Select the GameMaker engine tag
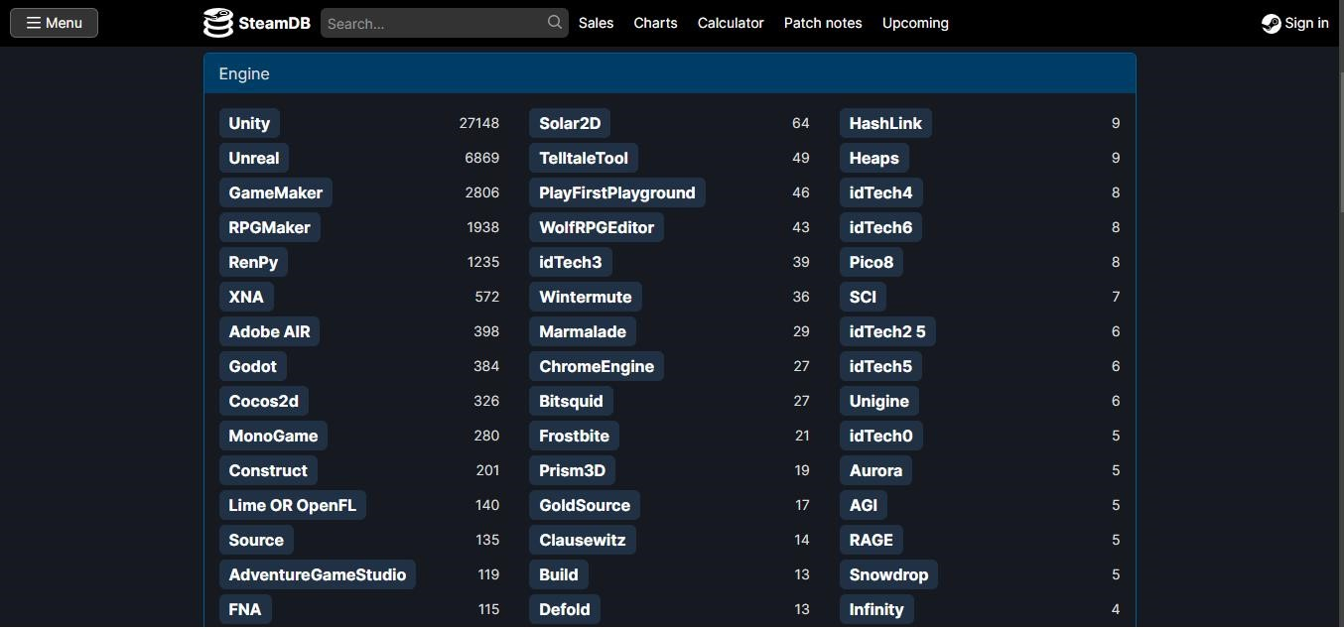This screenshot has height=629, width=1344. coord(276,192)
